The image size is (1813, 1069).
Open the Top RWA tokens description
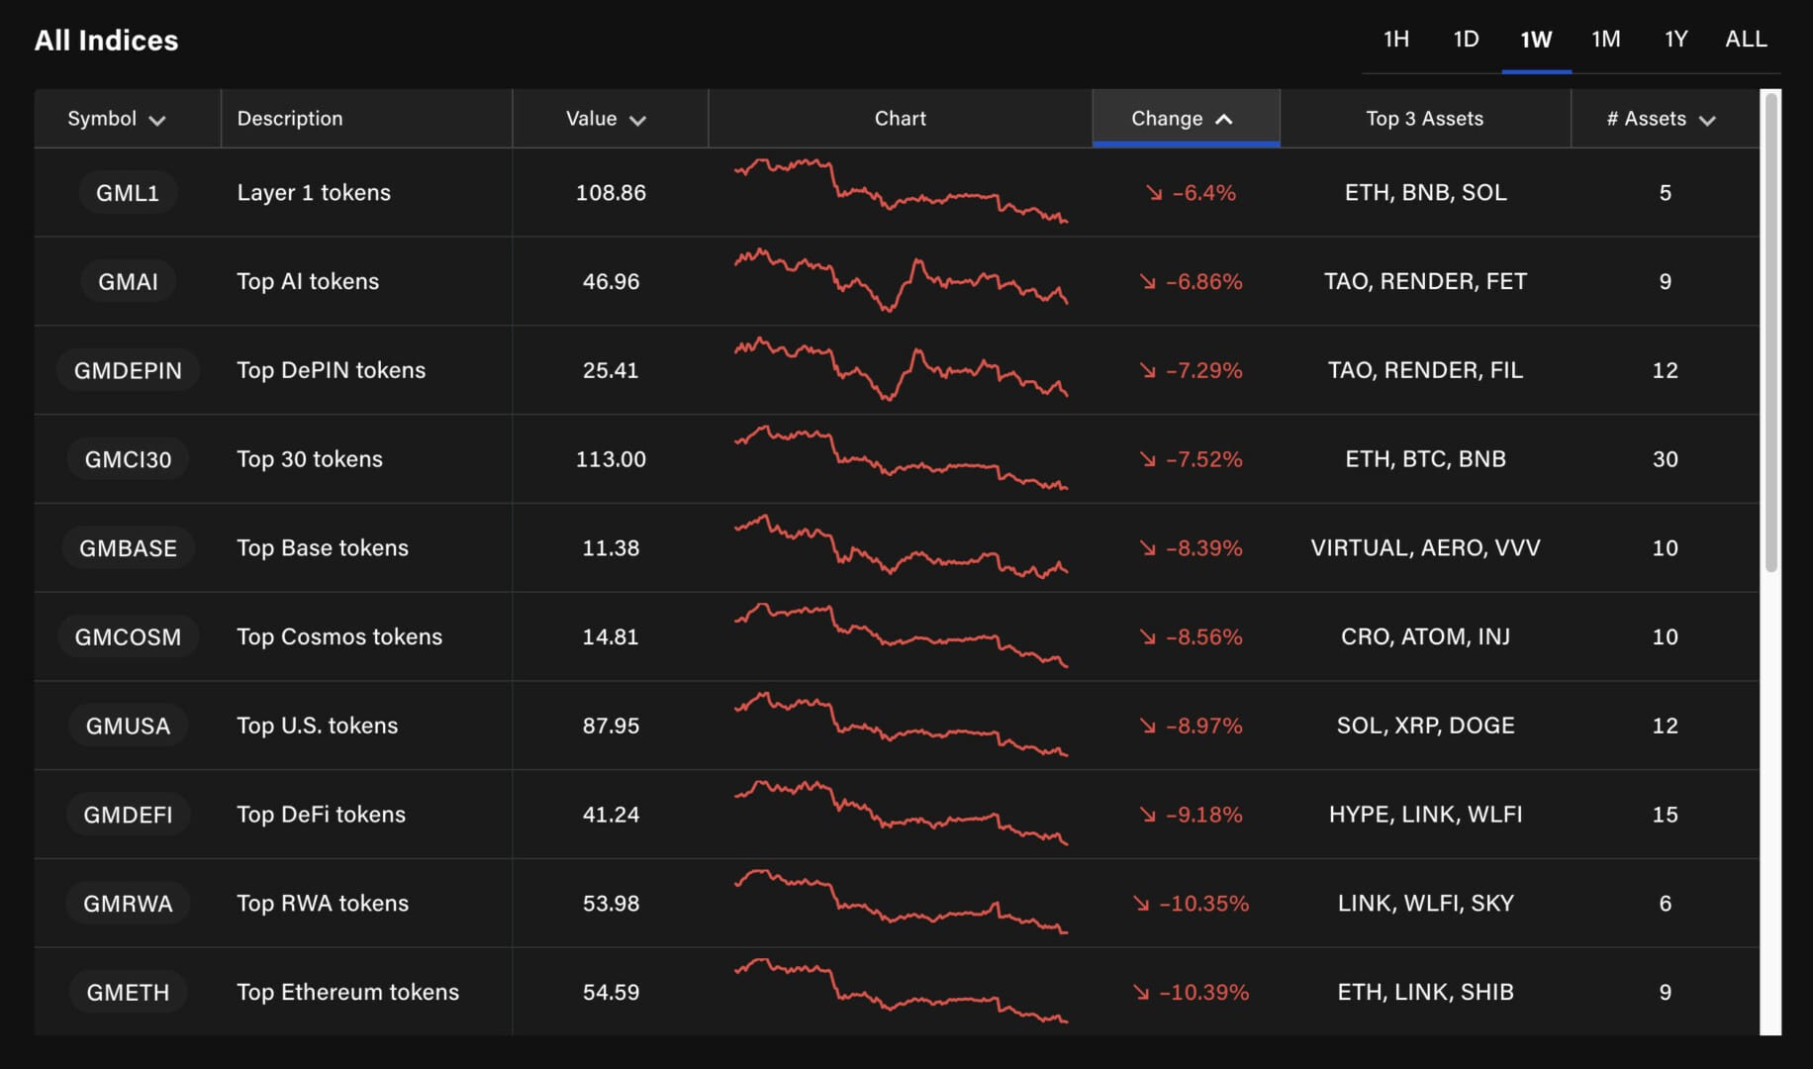pyautogui.click(x=323, y=904)
